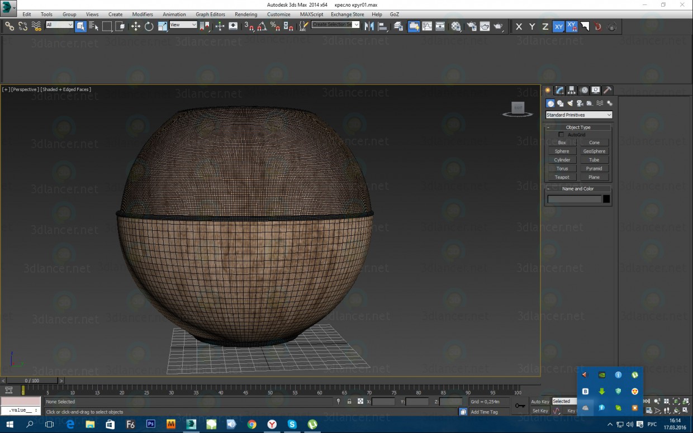693x433 pixels.
Task: Click the Align tool icon
Action: point(383,26)
